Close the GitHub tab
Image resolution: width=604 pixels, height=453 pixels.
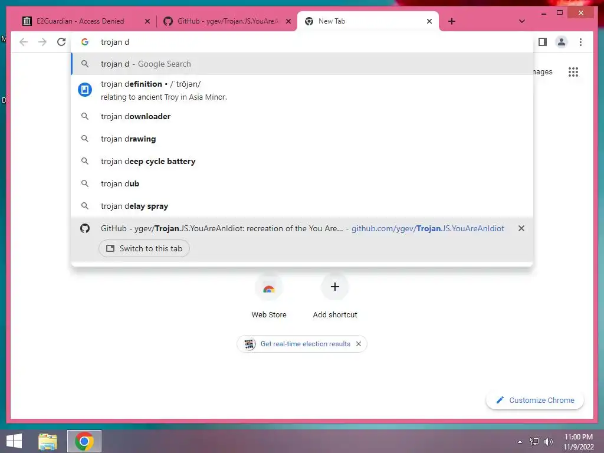point(288,22)
